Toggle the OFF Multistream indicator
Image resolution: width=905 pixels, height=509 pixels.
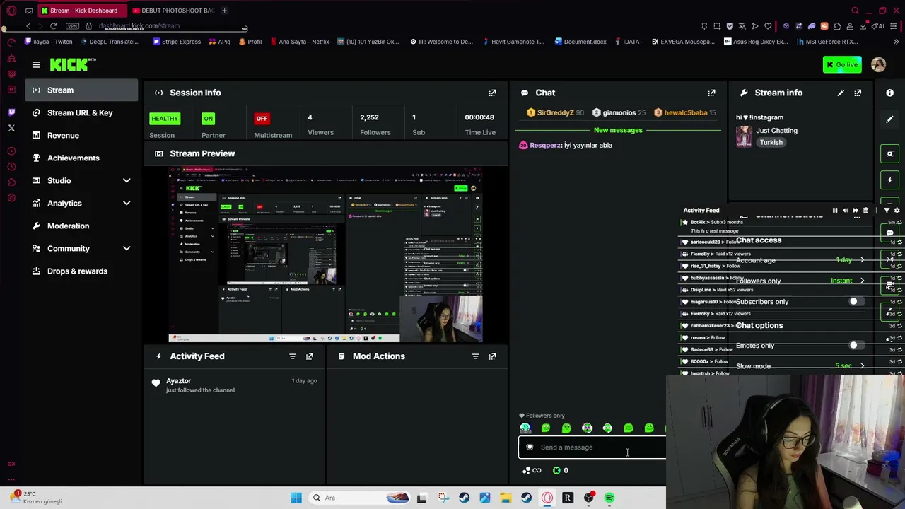click(x=262, y=119)
